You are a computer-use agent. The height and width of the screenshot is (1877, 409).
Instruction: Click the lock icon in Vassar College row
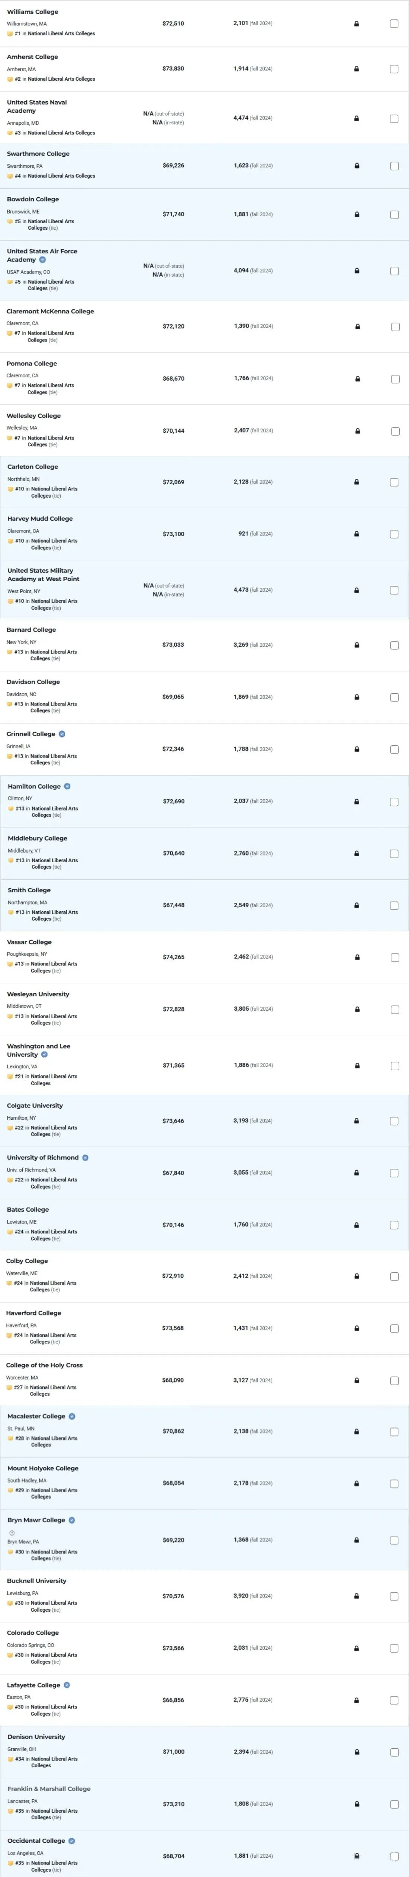tap(357, 957)
